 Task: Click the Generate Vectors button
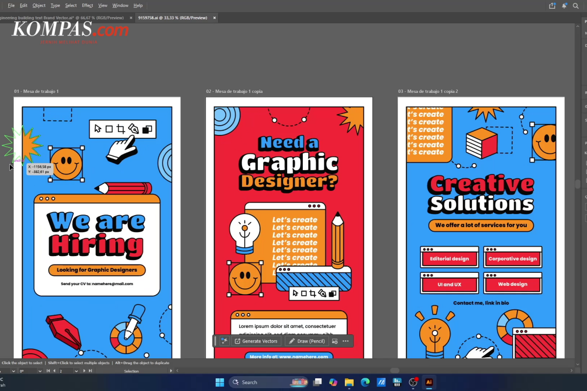(256, 341)
